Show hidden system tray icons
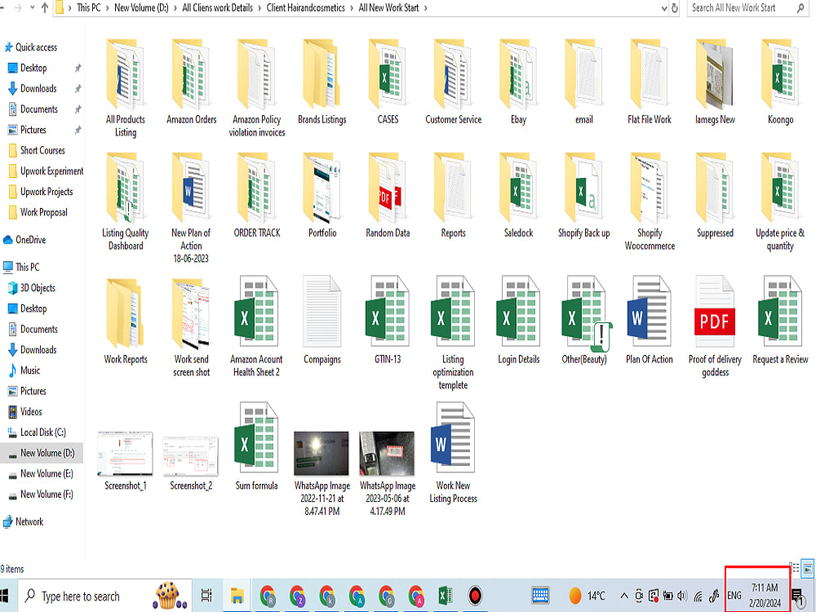Screen dimensions: 816x612 pos(624,596)
